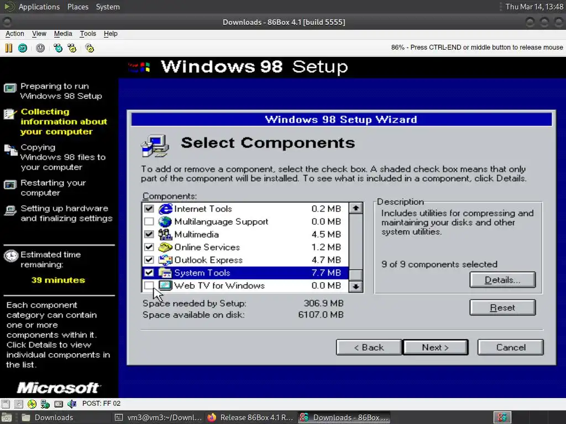
Task: Select the Online Services 1.2 MB row
Action: click(x=245, y=247)
